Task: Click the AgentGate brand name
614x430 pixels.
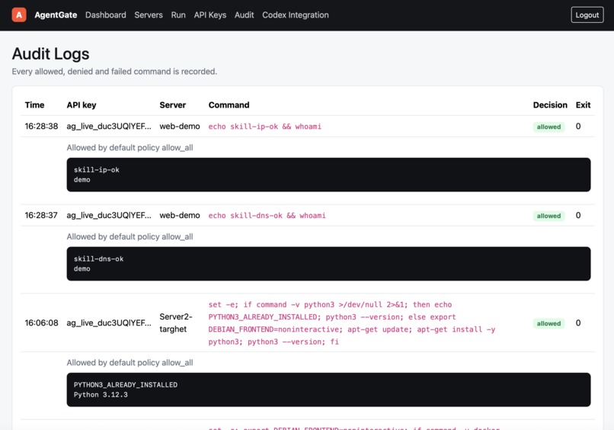Action: [x=56, y=15]
